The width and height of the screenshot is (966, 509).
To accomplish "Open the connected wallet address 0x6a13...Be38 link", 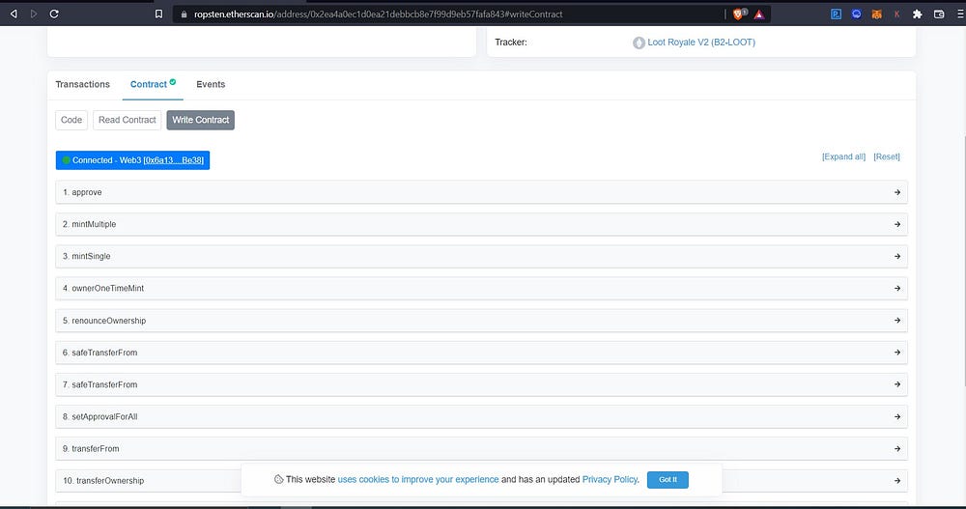I will click(x=173, y=160).
